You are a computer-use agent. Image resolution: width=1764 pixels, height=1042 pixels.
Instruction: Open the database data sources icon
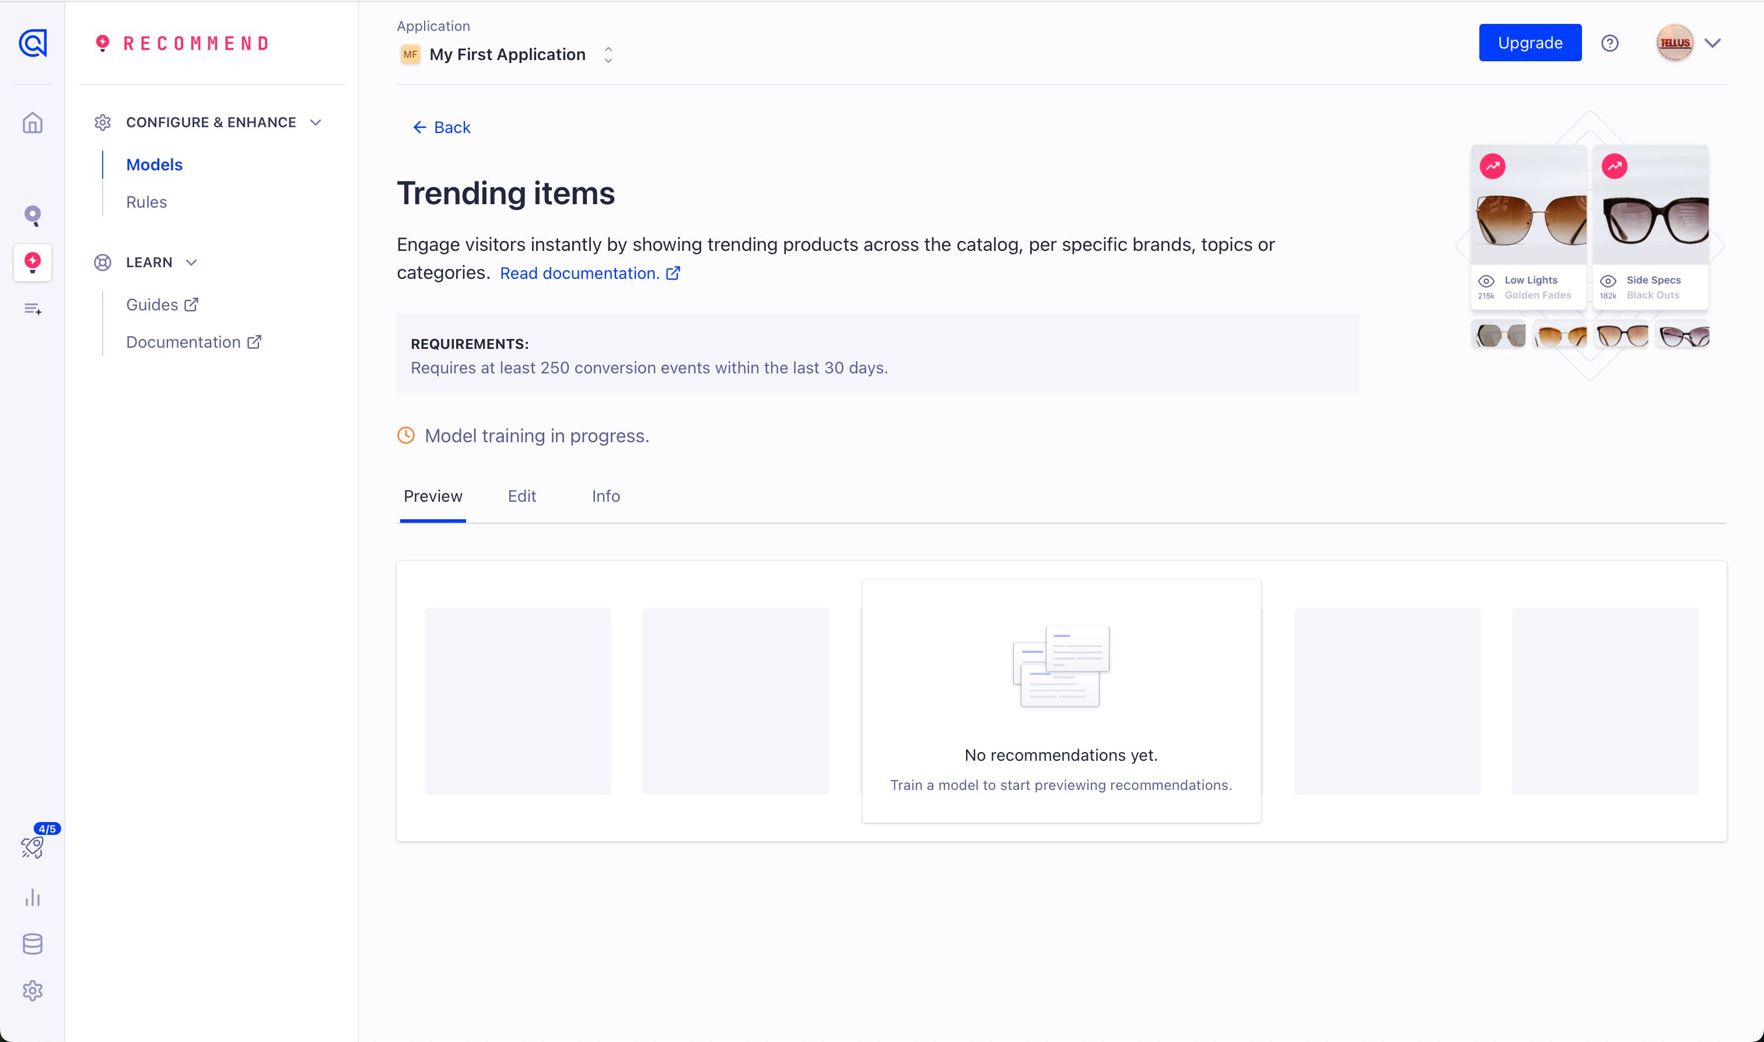(x=32, y=944)
